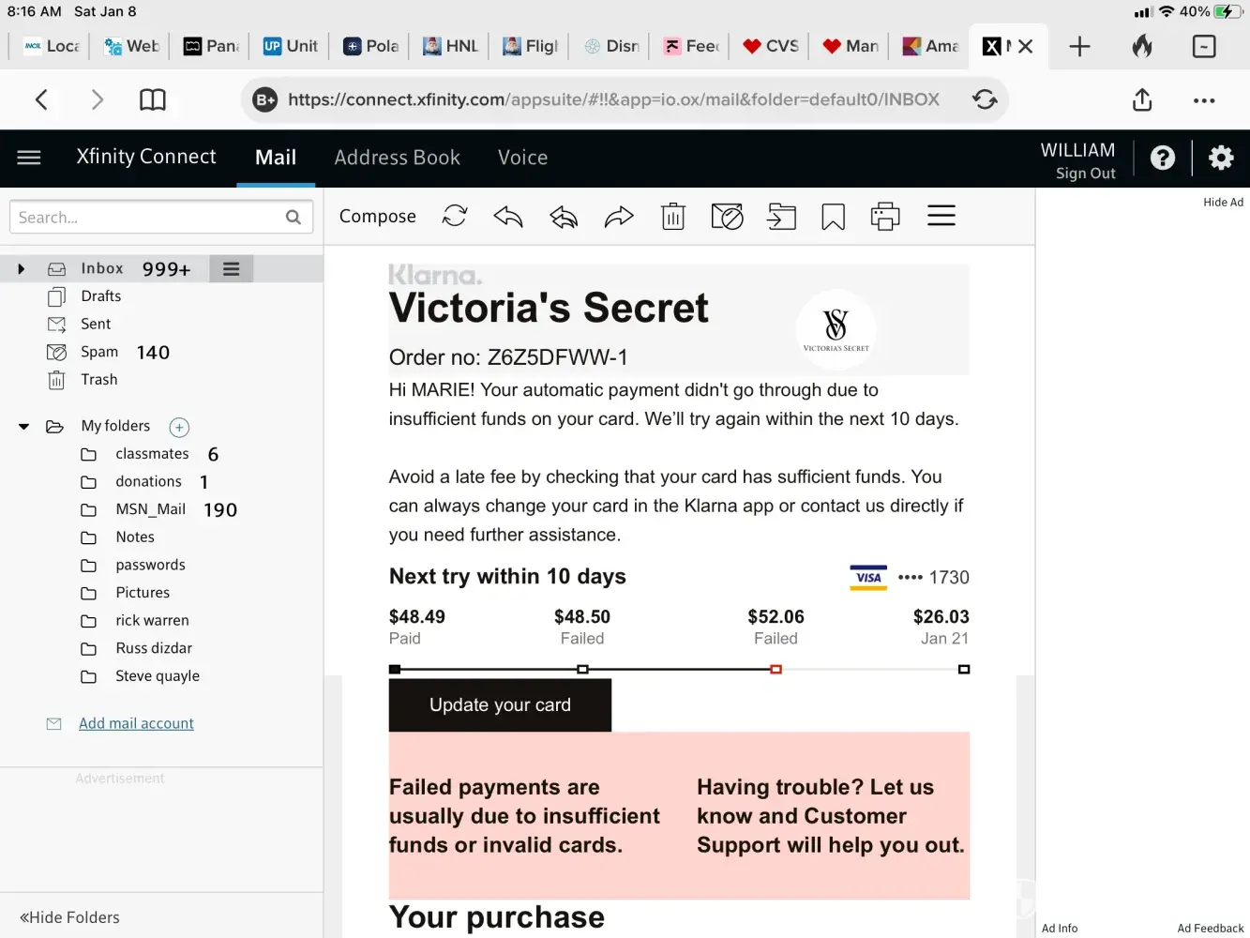
Task: Open the Drafts folder
Action: click(101, 296)
